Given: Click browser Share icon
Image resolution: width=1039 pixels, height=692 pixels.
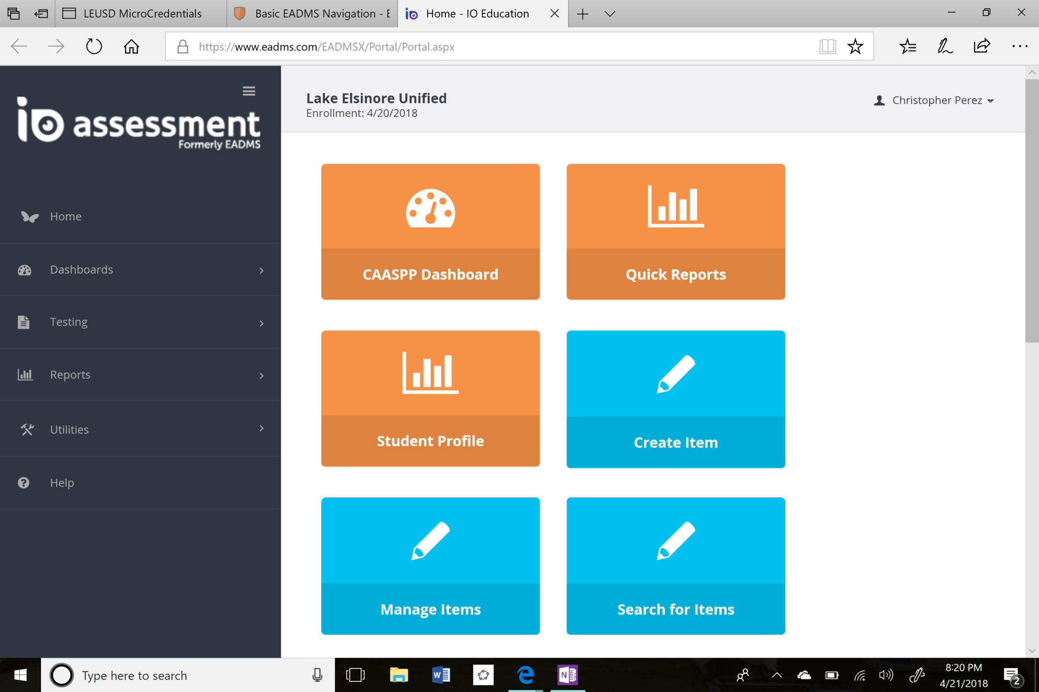Looking at the screenshot, I should pos(982,47).
